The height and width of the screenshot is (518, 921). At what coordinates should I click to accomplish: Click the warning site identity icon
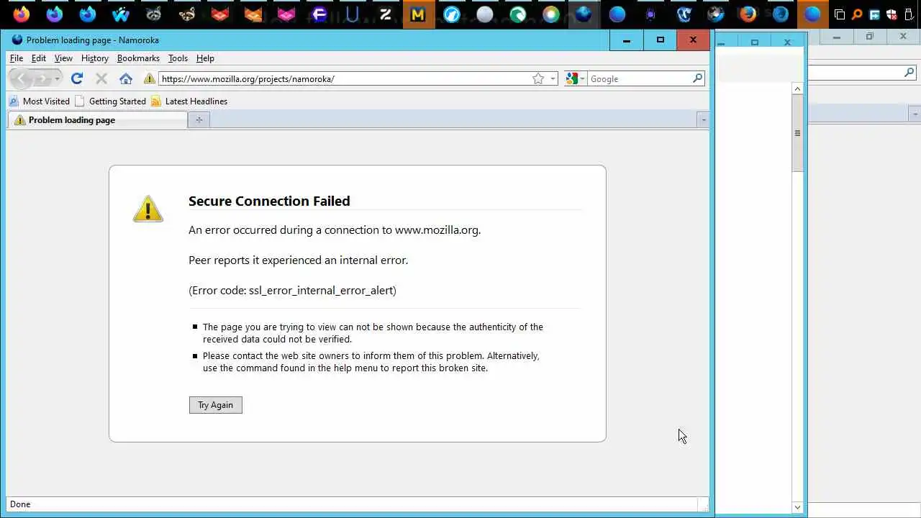pyautogui.click(x=150, y=78)
